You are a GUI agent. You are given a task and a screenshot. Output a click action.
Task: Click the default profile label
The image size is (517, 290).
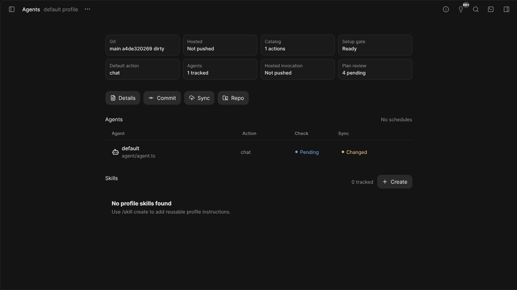click(x=61, y=9)
